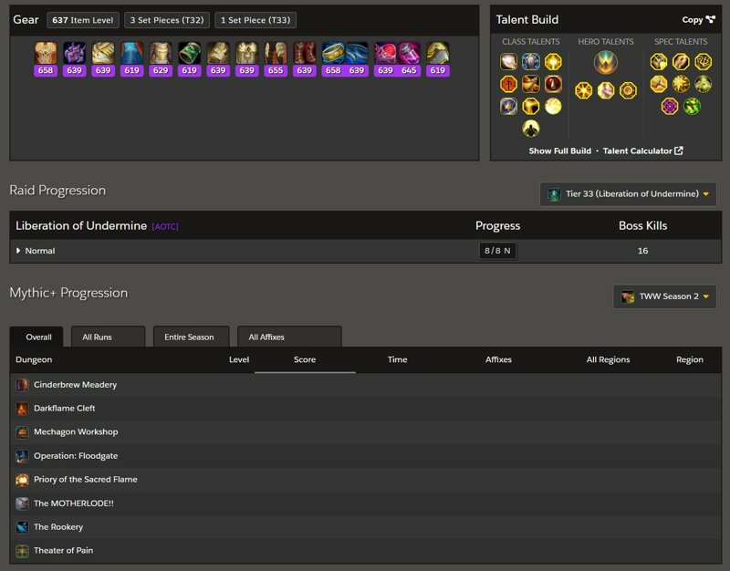
Task: Open the Tier 33 raid tier dropdown
Action: [x=628, y=194]
